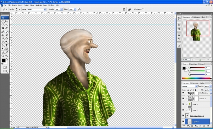Image resolution: width=213 pixels, height=129 pixels.
Task: Open layer Fill arrow in Layers panel
Action: tap(211, 90)
